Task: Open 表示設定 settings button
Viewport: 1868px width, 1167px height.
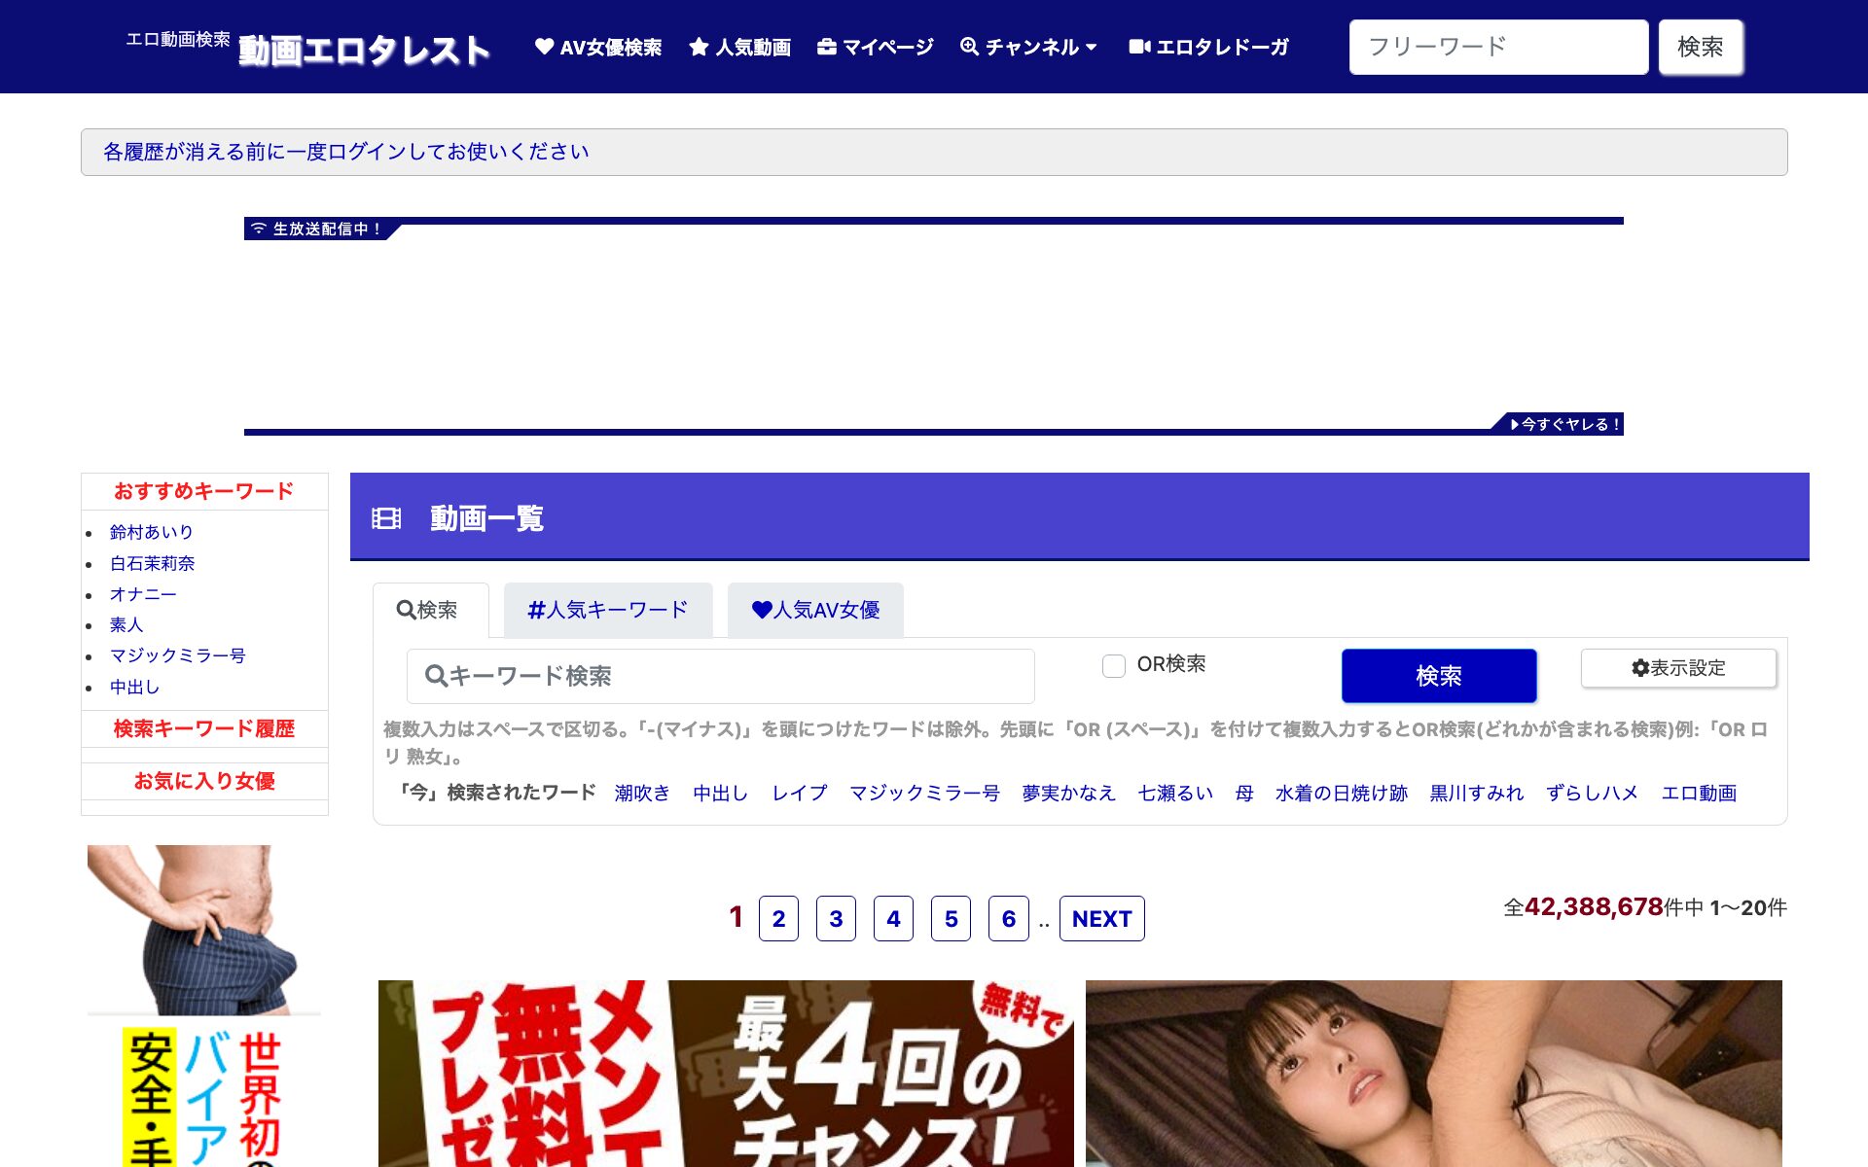Action: click(x=1678, y=668)
